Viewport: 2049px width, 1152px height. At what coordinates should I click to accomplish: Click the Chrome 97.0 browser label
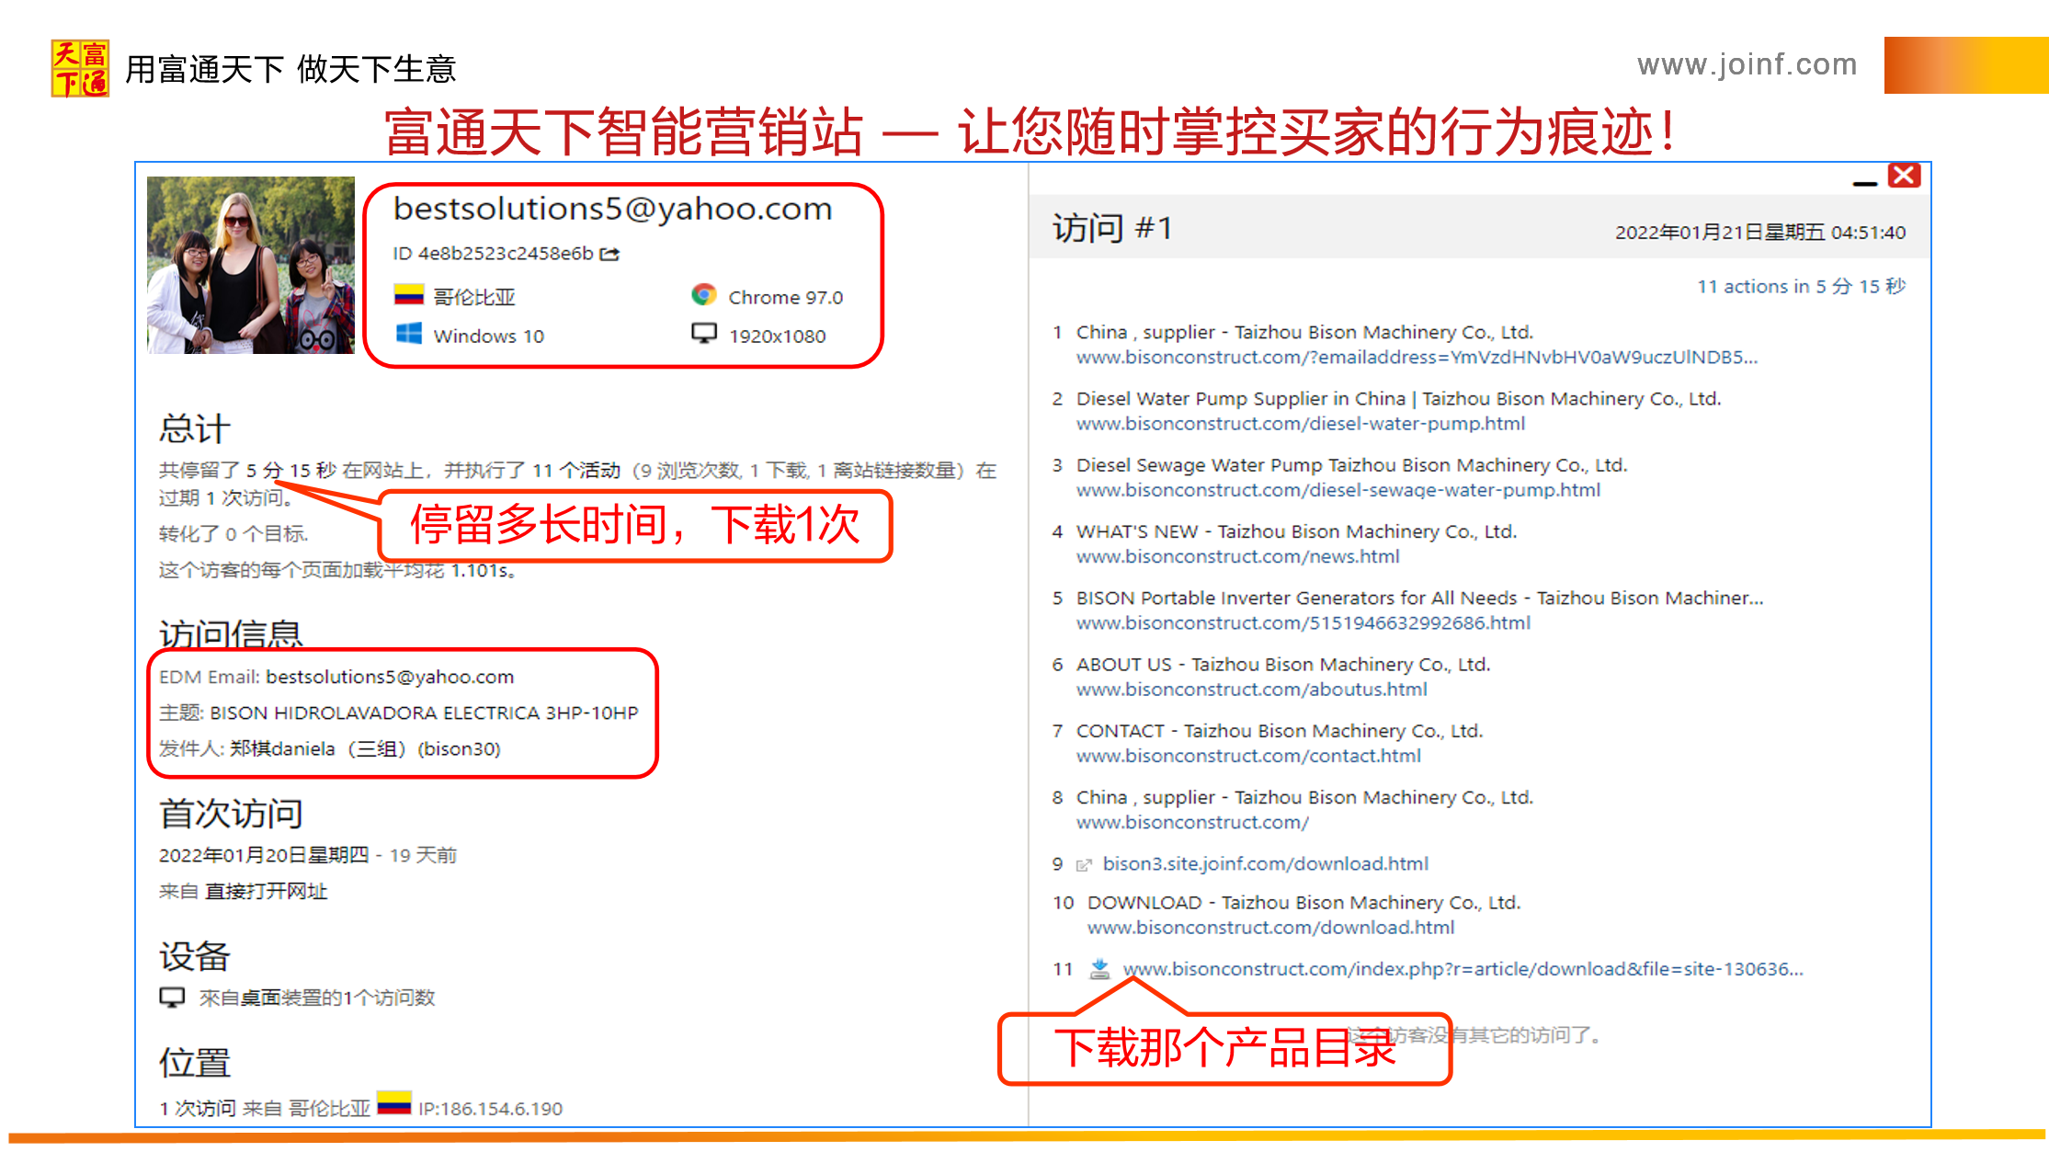click(x=786, y=297)
